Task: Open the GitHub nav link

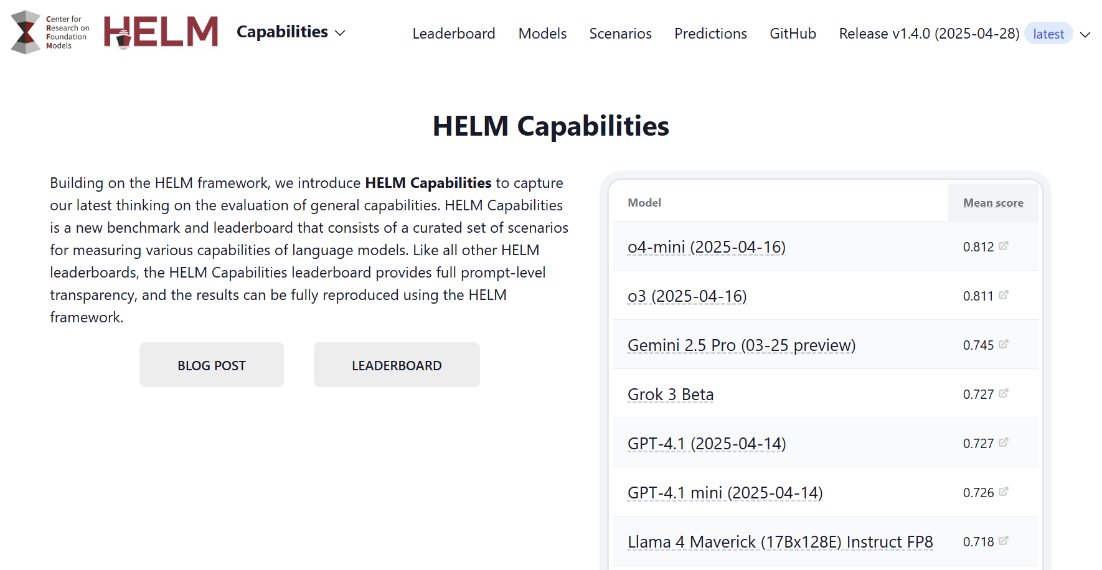Action: 793,34
